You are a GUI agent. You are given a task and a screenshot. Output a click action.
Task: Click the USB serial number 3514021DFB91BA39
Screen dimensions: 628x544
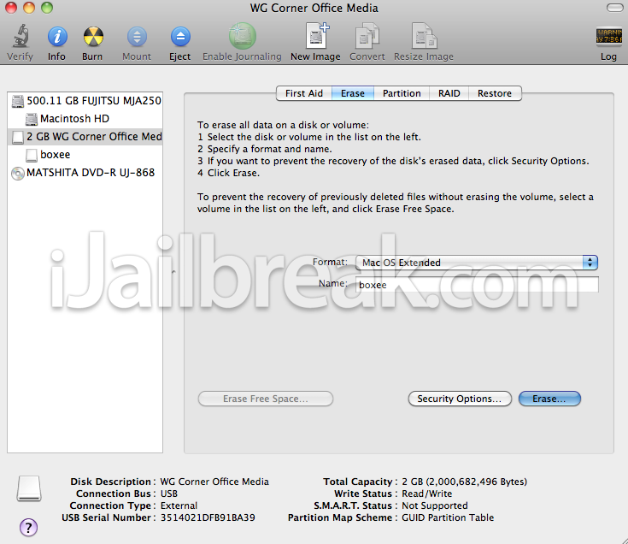[x=208, y=517]
